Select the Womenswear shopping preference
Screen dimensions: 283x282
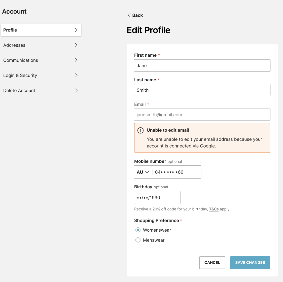(138, 230)
